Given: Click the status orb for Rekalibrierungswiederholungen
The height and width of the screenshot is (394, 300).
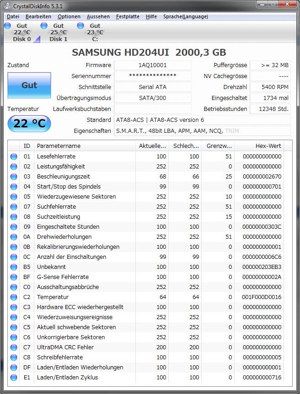Looking at the screenshot, I should point(14,247).
